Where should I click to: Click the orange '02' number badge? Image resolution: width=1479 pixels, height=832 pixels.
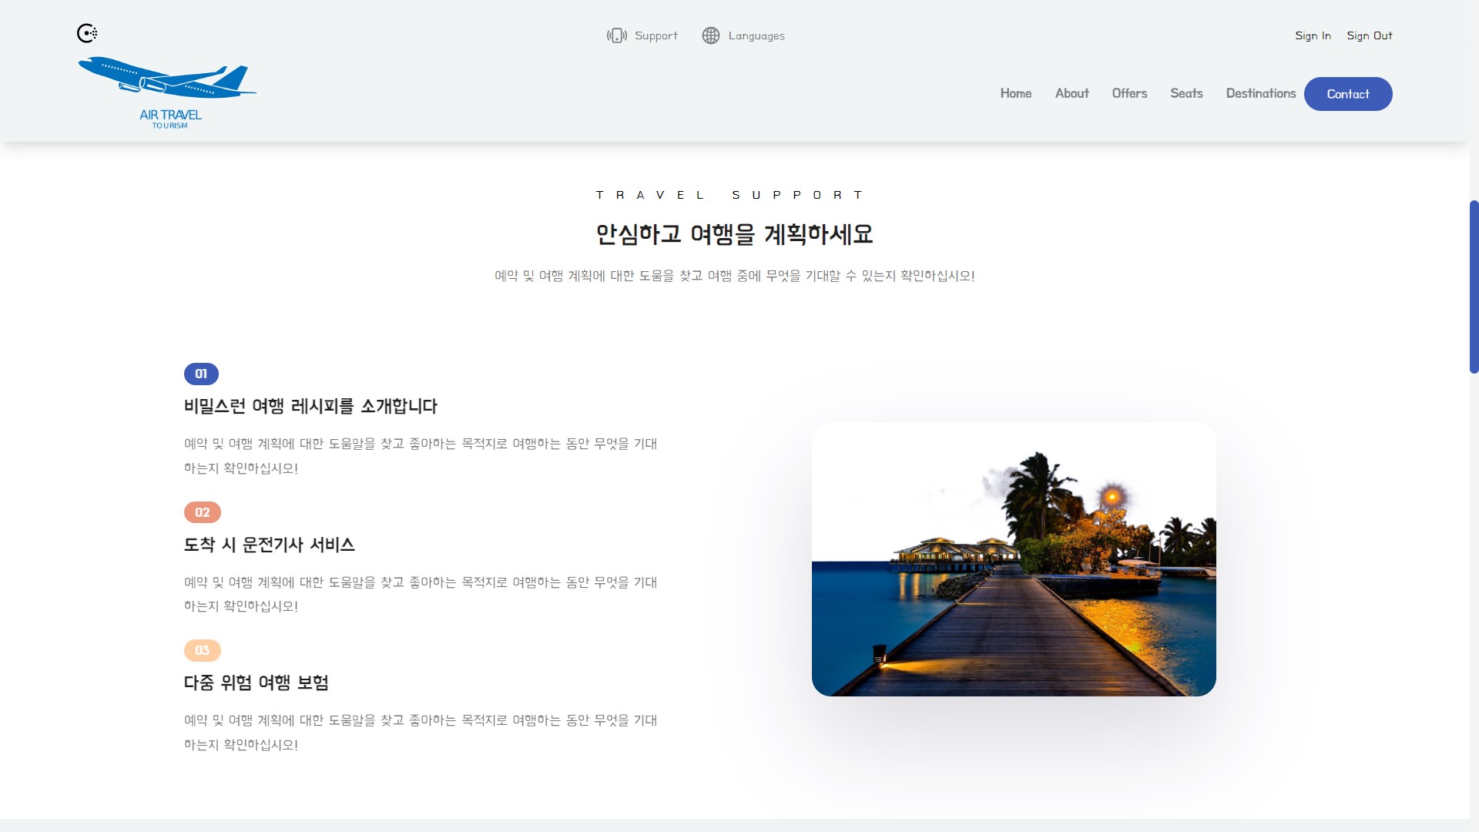coord(202,512)
